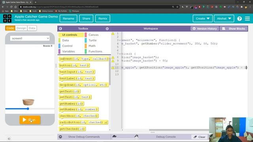Select the setNumber(id, number) block
Screen dimensions: 253x142
click(x=79, y=110)
